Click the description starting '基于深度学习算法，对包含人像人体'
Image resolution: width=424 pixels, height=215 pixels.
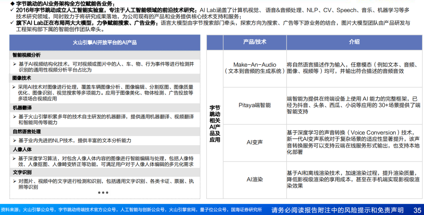pos(106,162)
